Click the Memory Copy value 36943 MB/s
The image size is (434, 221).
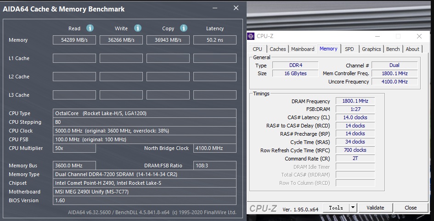pyautogui.click(x=168, y=40)
